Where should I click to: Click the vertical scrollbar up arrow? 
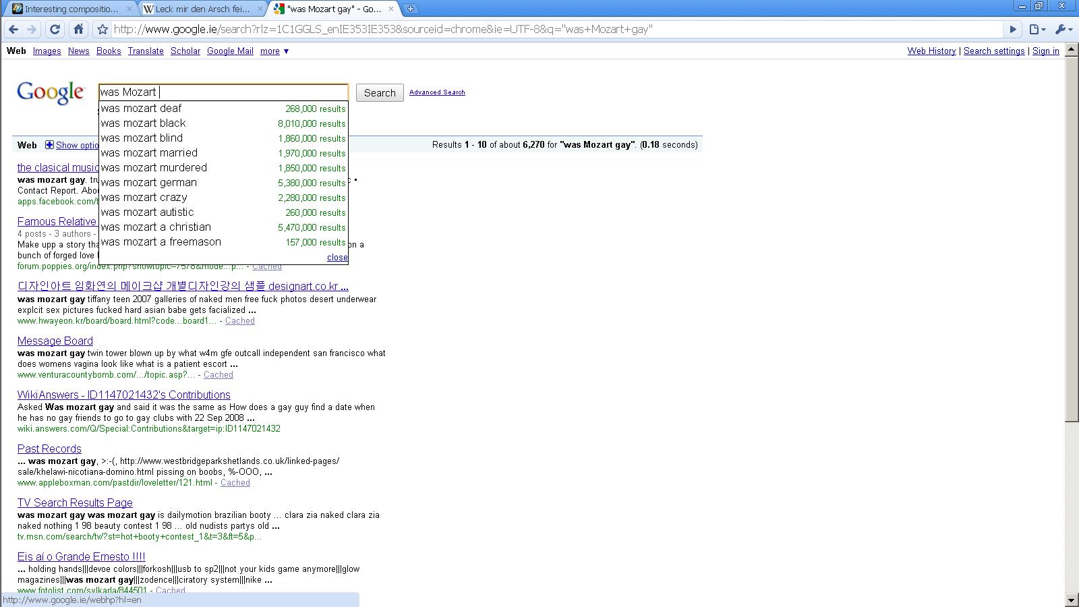[x=1072, y=51]
